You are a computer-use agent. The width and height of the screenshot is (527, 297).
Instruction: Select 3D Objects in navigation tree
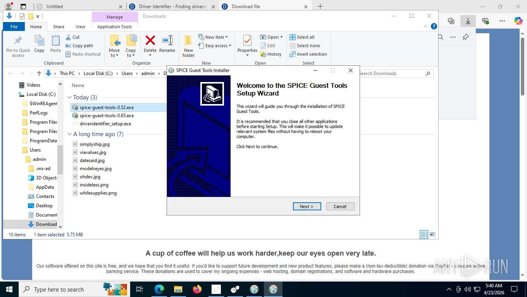[x=46, y=178]
